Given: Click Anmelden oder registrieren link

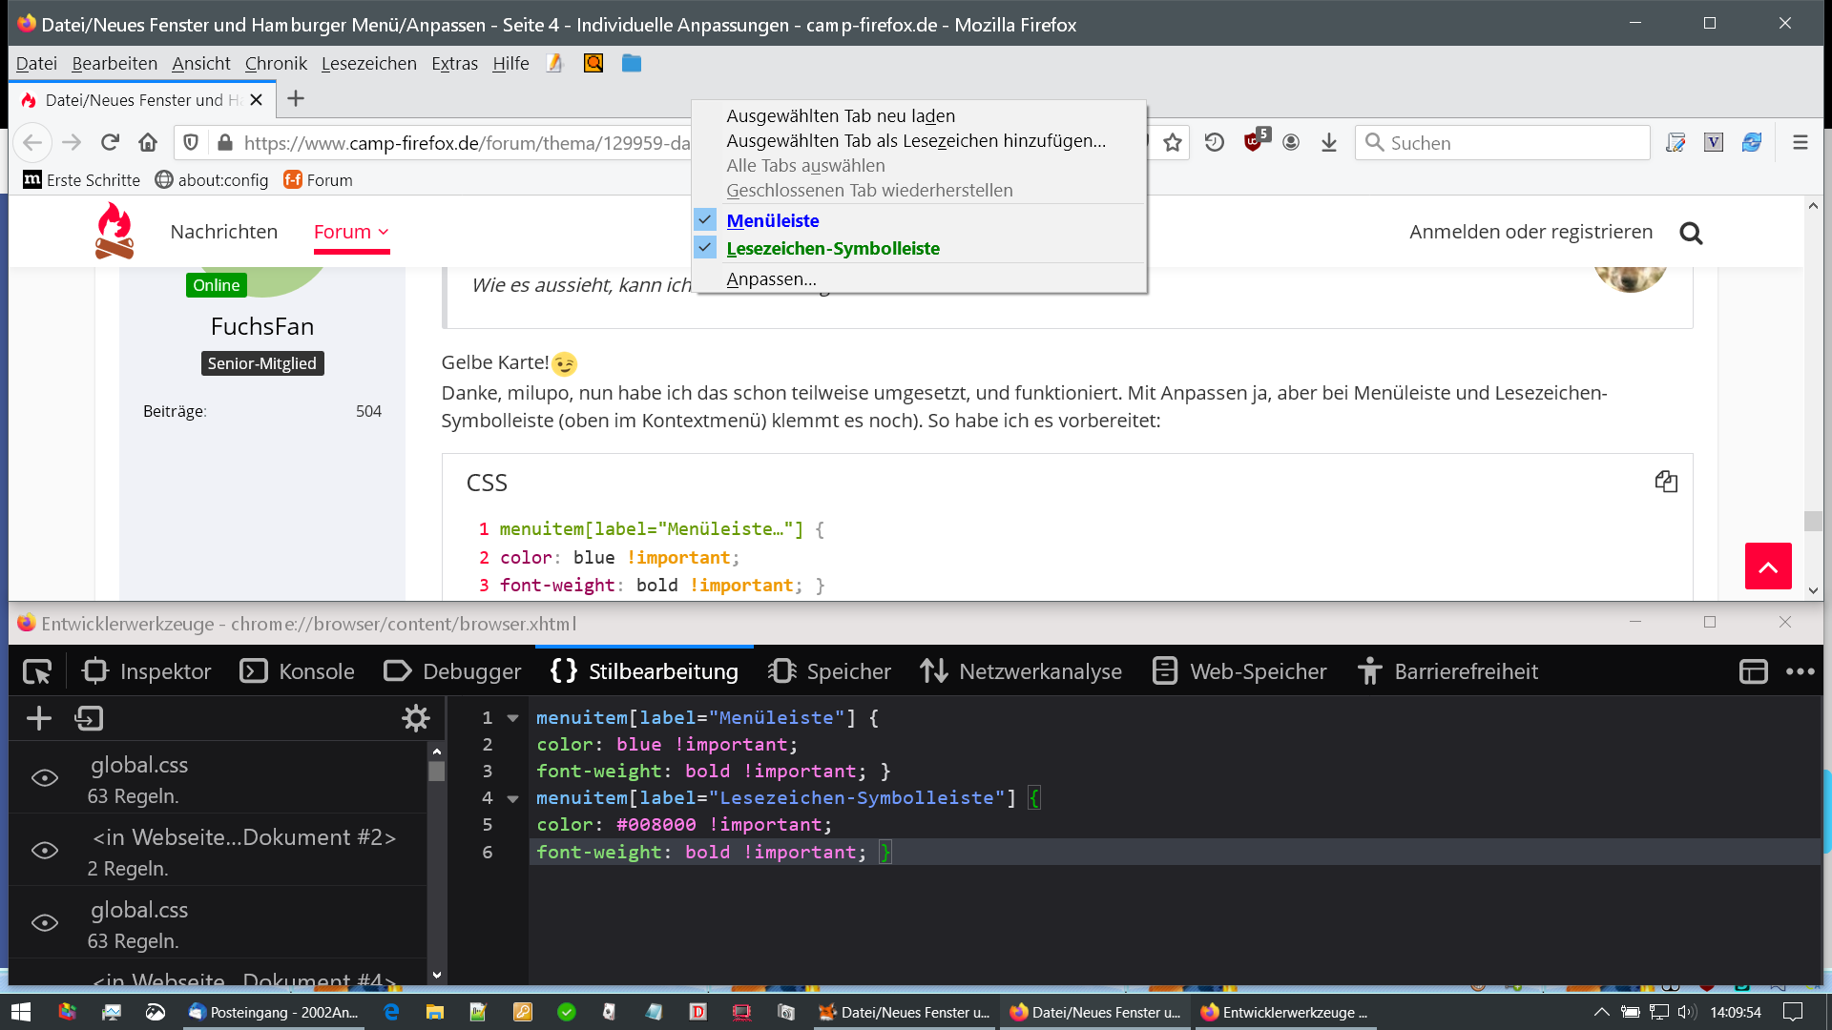Looking at the screenshot, I should click(1530, 232).
